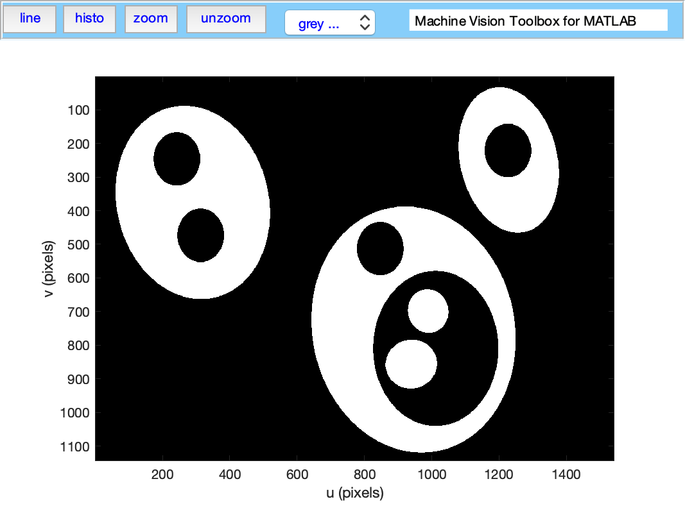Click the 600 tick label on u axis
The height and width of the screenshot is (513, 685).
(297, 474)
